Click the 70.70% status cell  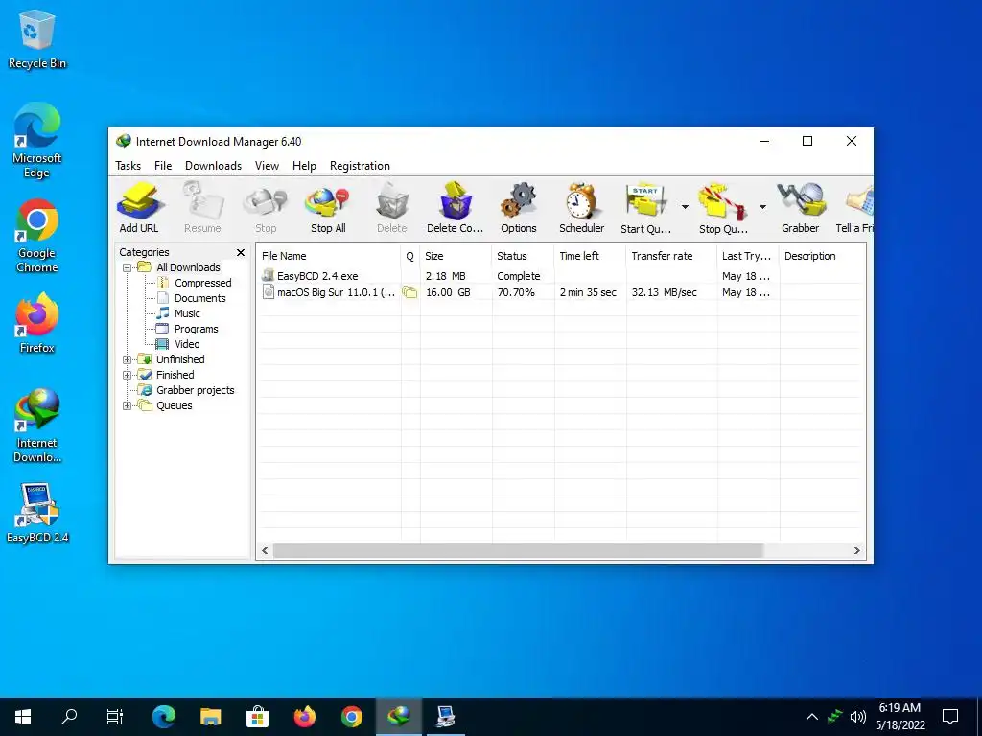pos(516,292)
